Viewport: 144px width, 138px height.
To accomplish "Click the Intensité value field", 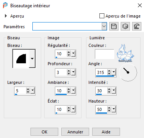I will 101,91.
